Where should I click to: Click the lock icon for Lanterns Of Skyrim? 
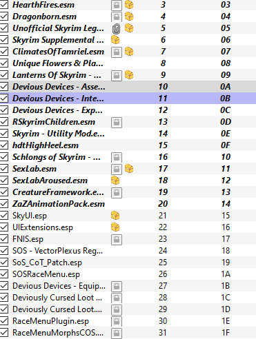coord(117,75)
